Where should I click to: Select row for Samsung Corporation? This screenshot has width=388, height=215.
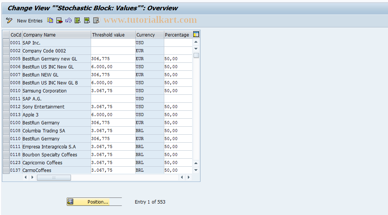(6, 91)
